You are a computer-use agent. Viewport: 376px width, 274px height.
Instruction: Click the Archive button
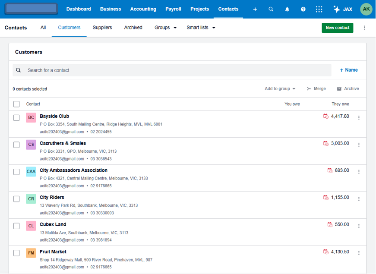point(348,89)
